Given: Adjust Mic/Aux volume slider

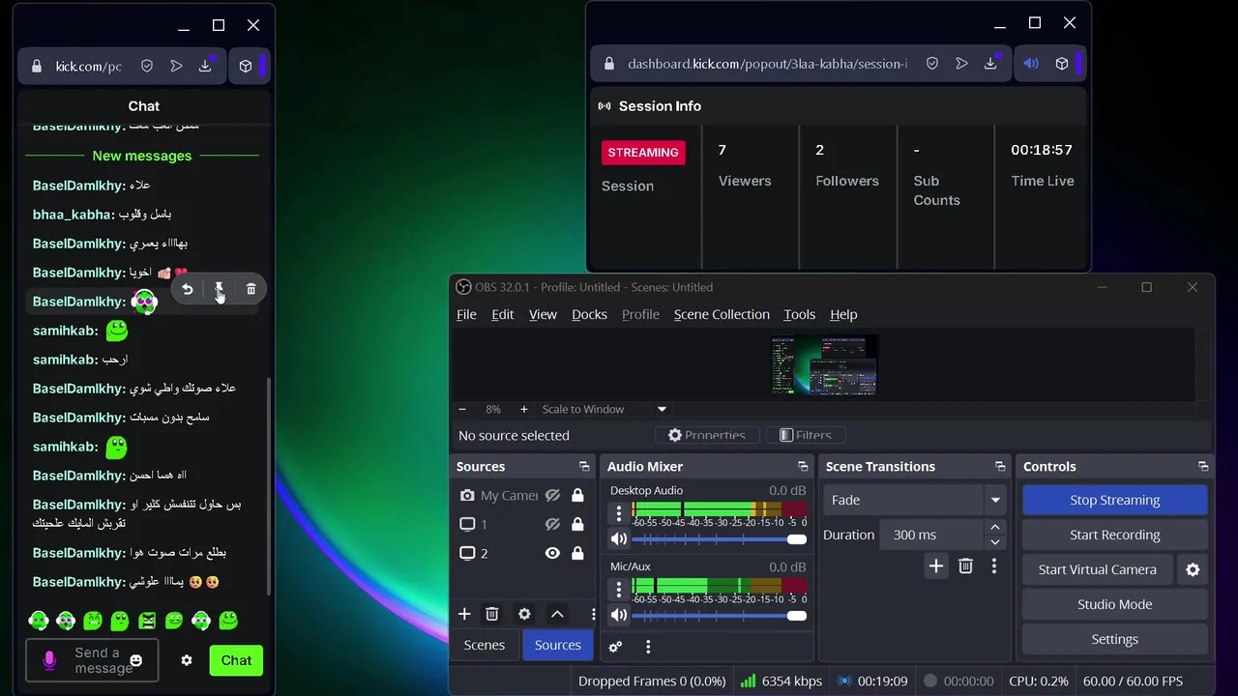Looking at the screenshot, I should pos(719,615).
